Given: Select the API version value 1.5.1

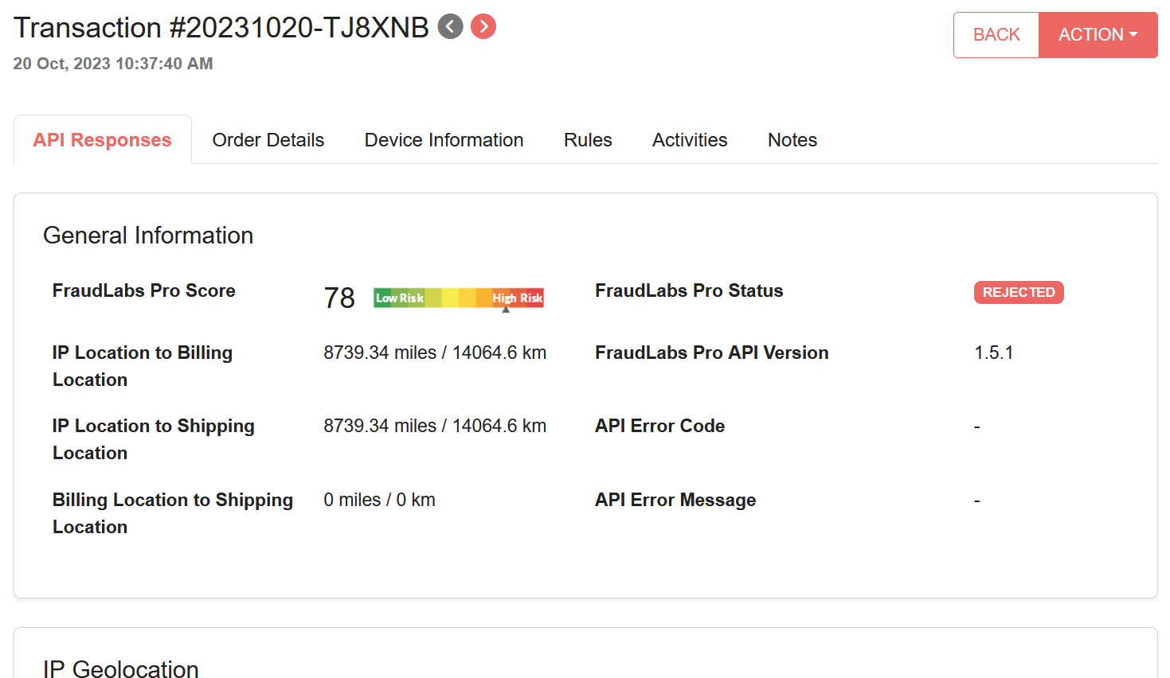Looking at the screenshot, I should (994, 353).
